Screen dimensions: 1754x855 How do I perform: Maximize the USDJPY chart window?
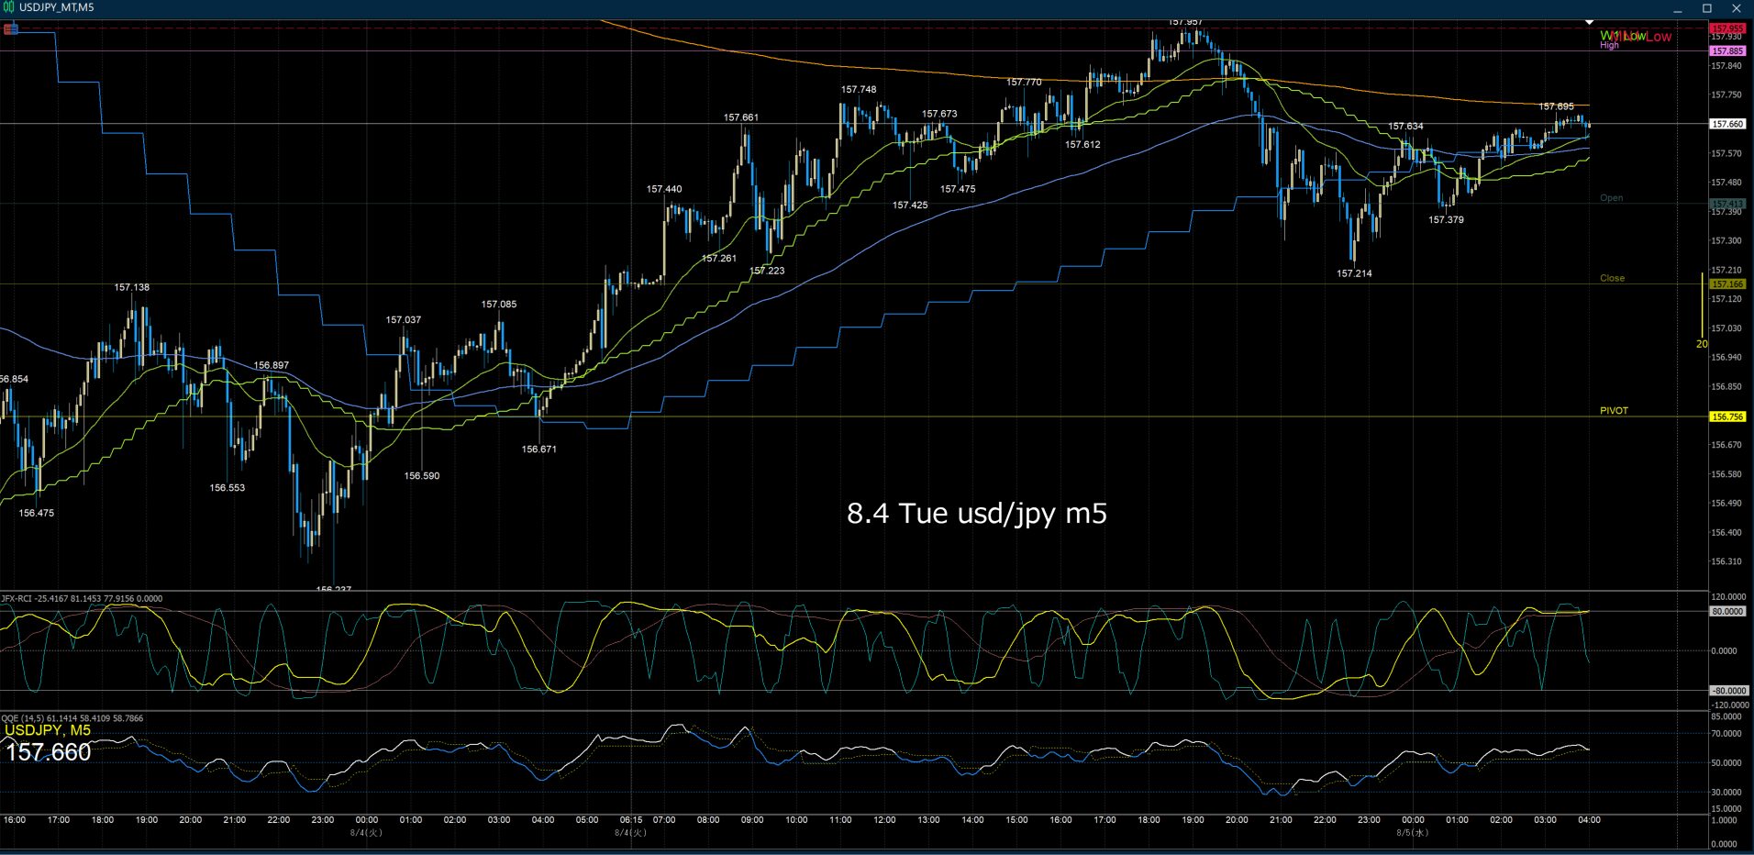point(1706,8)
